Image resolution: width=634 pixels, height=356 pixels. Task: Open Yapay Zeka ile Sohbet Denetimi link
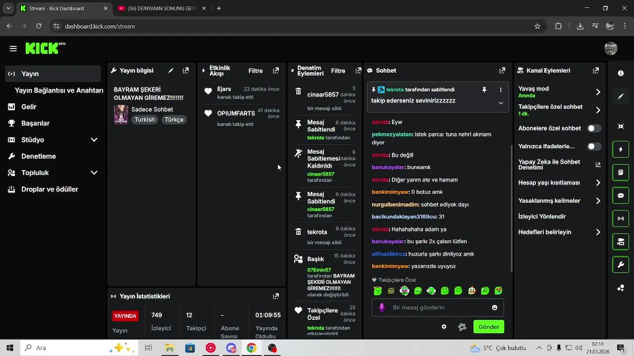[560, 165]
